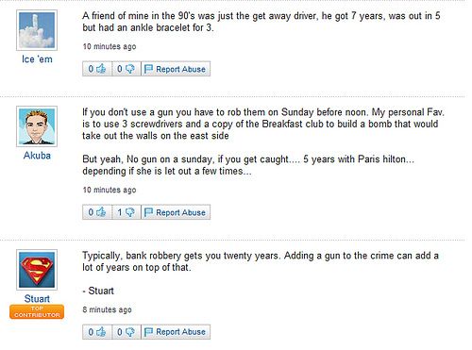Thumbs down Stuart's bank robbery answer

point(126,332)
